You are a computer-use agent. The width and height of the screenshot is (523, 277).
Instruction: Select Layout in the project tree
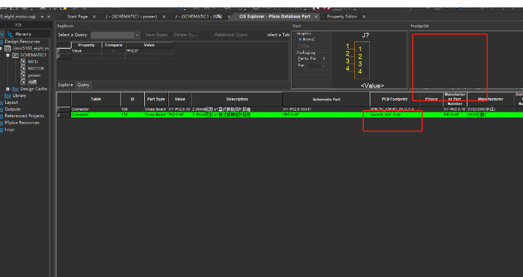click(11, 102)
